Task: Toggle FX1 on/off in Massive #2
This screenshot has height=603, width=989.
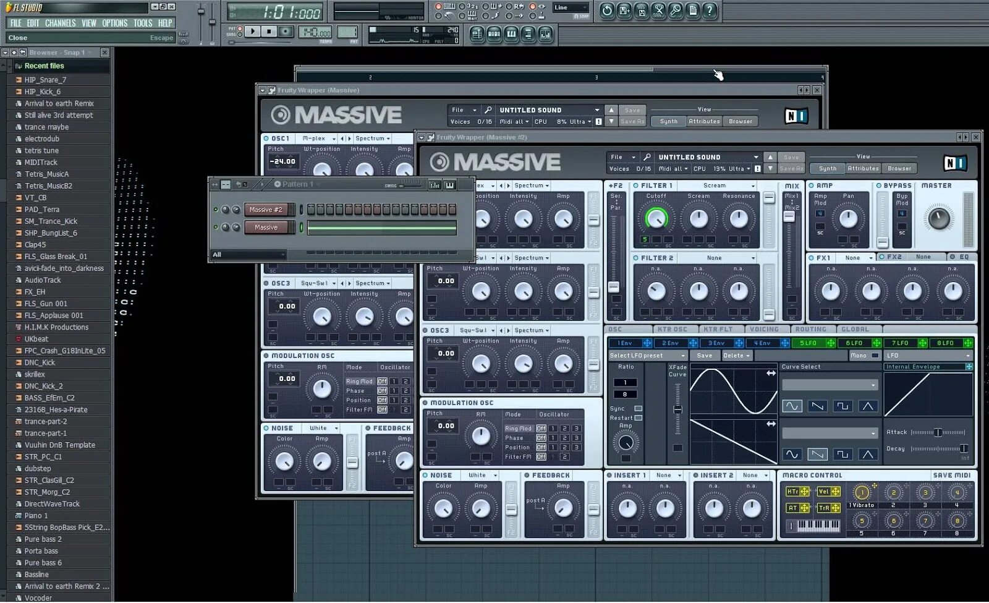Action: [x=812, y=257]
